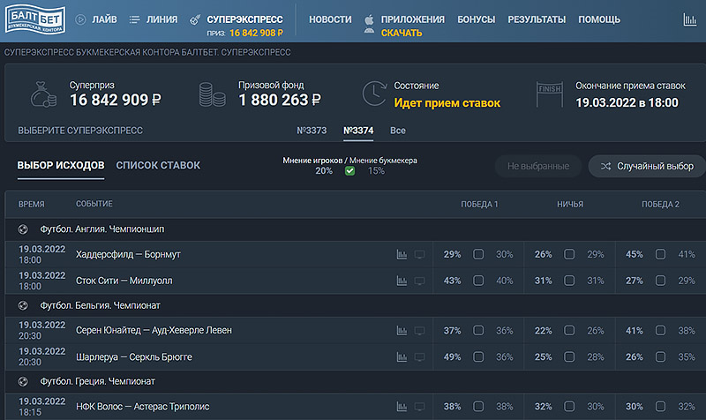Screen dimensions: 706x420
Task: Click the shuffle icon in Случайный выбор
Action: coord(605,166)
